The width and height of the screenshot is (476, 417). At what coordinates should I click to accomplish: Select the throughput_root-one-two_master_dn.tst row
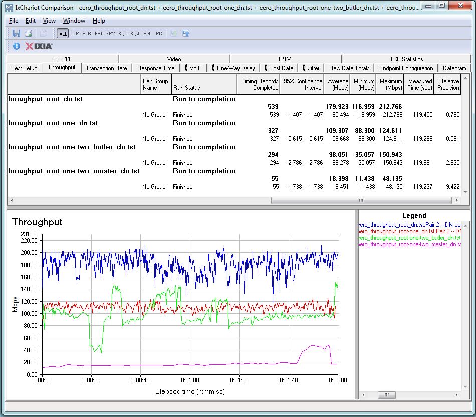coord(234,171)
